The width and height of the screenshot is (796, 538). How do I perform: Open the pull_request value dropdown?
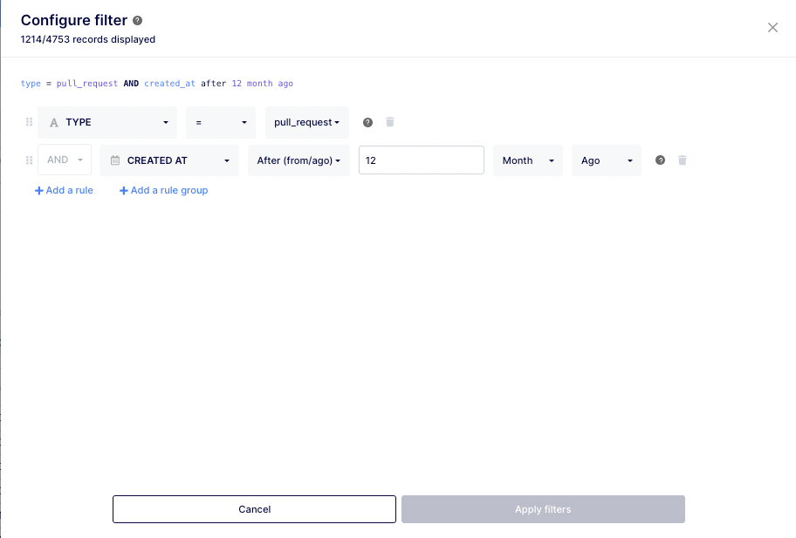click(x=306, y=122)
